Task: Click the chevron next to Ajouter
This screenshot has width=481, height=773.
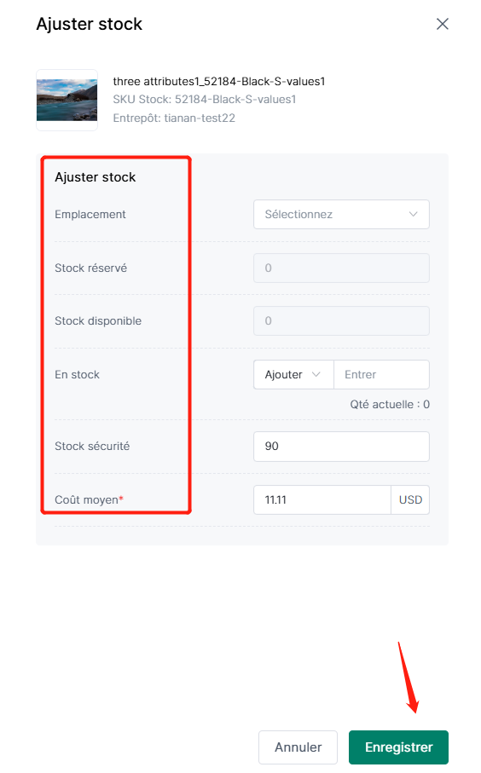Action: (x=316, y=375)
